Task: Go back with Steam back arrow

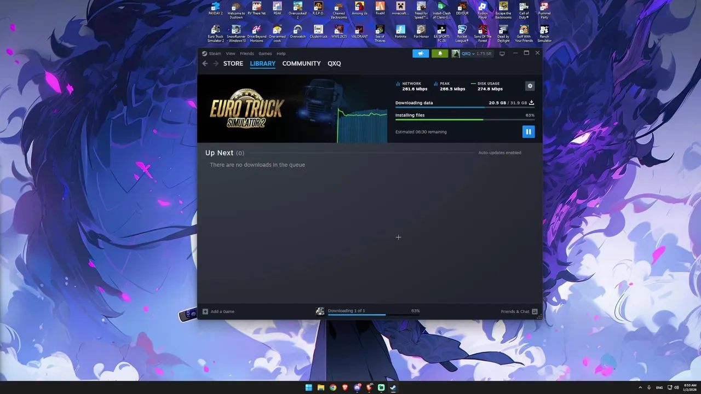Action: pos(205,63)
